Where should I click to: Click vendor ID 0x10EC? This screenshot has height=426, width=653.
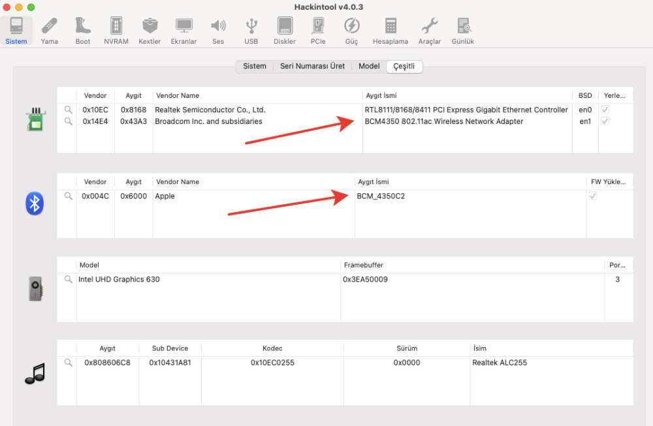(x=95, y=110)
